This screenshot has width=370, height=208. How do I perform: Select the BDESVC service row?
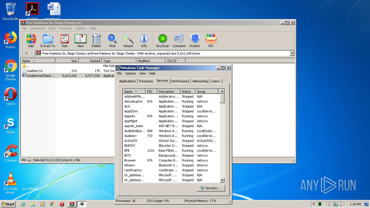(x=171, y=146)
